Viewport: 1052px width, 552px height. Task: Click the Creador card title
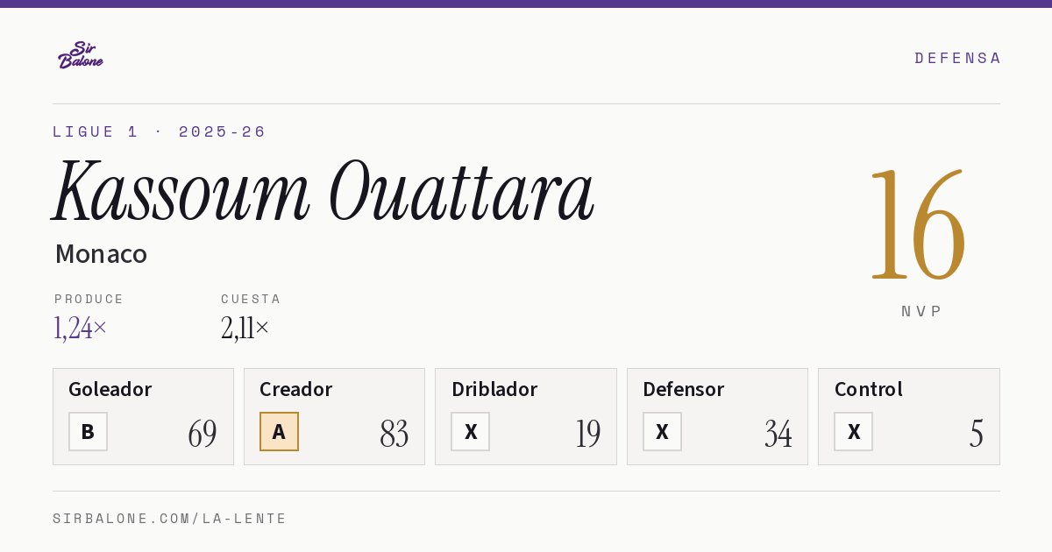(x=296, y=389)
